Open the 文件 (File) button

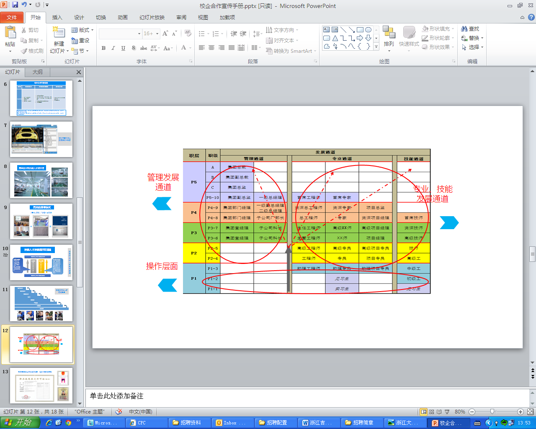pos(12,17)
